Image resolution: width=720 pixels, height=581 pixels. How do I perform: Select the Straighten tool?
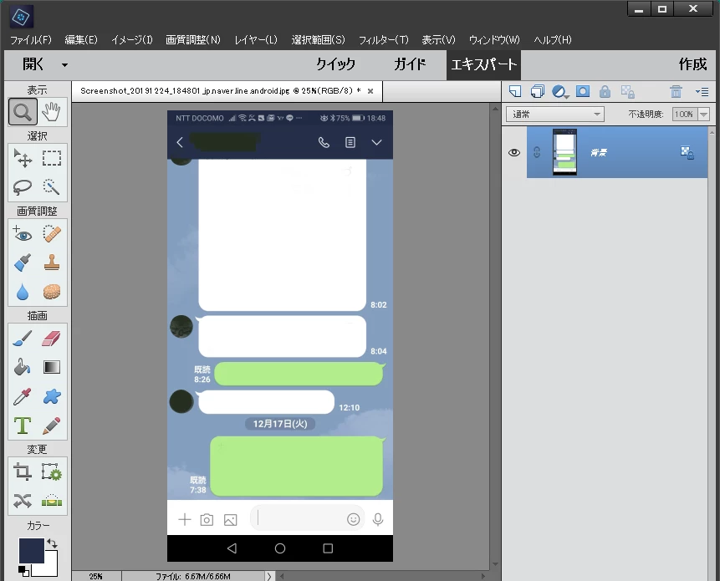[52, 501]
